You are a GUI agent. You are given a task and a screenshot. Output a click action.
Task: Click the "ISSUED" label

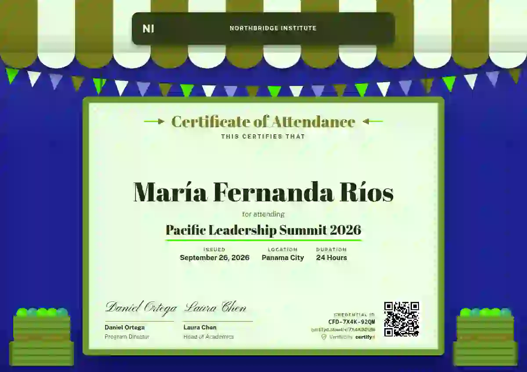214,250
